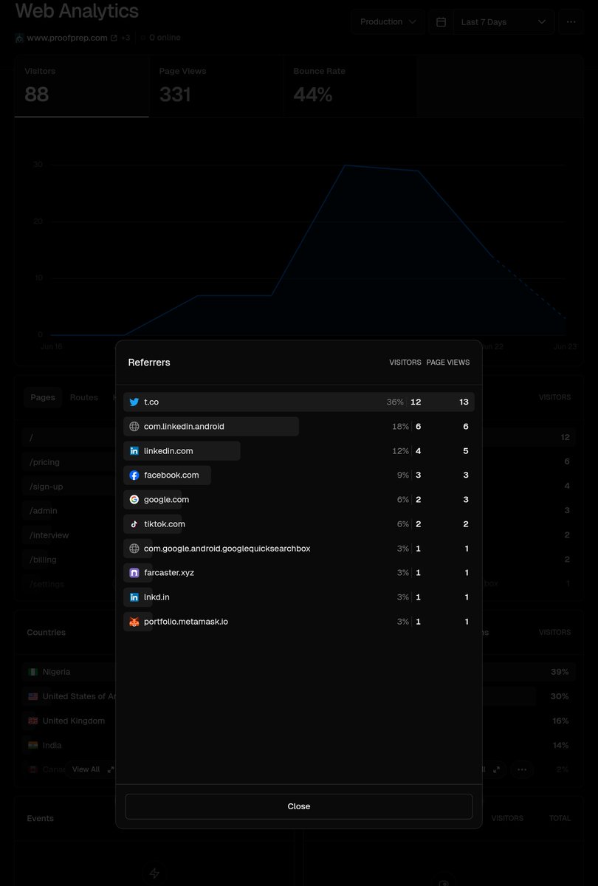This screenshot has width=598, height=886.
Task: Click the Countries panel heading
Action: point(46,632)
